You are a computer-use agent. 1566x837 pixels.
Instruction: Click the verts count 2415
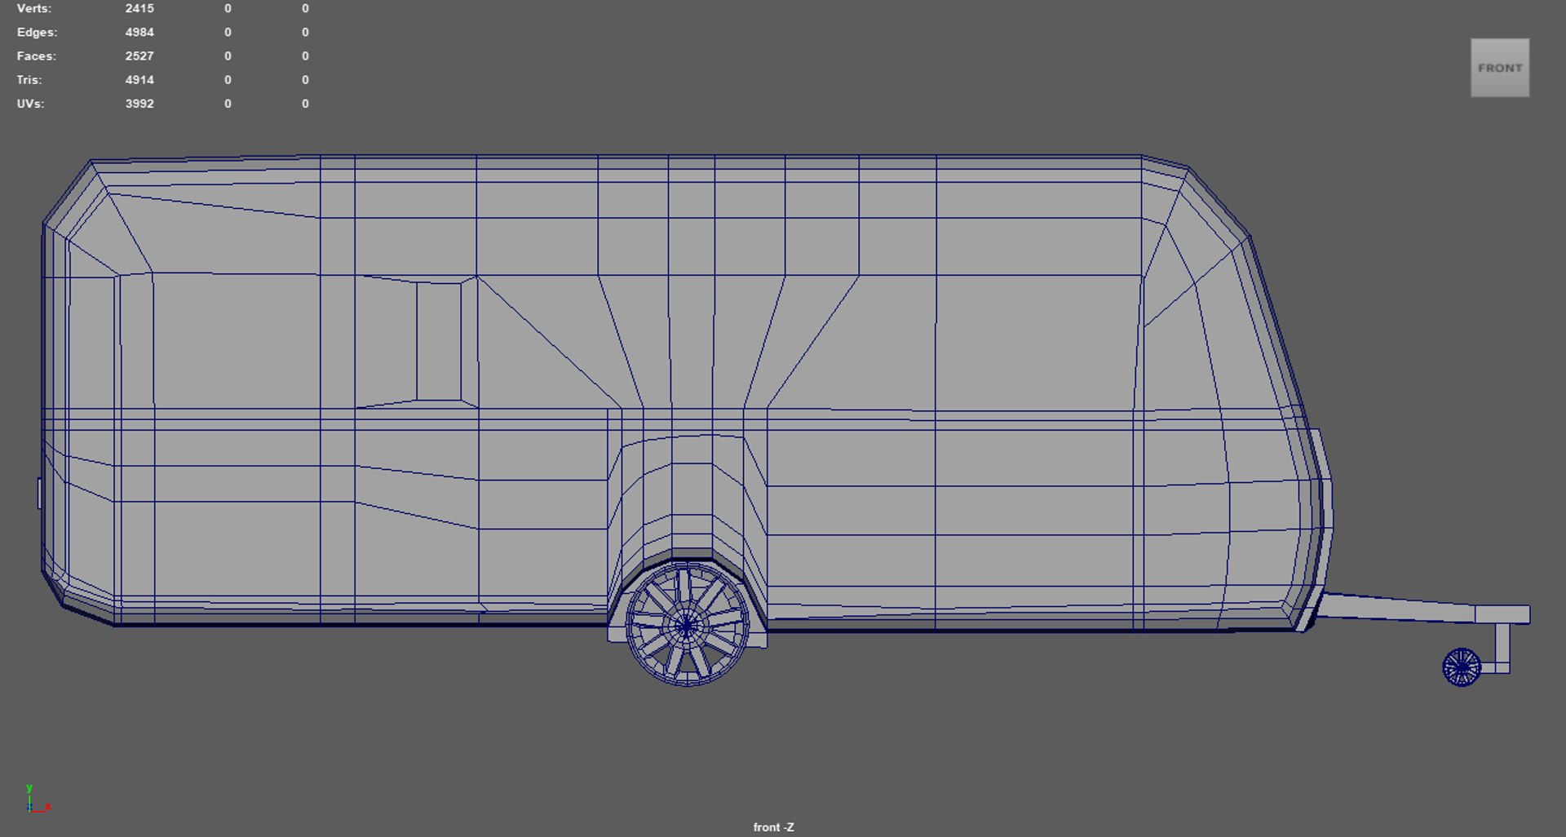(x=139, y=8)
